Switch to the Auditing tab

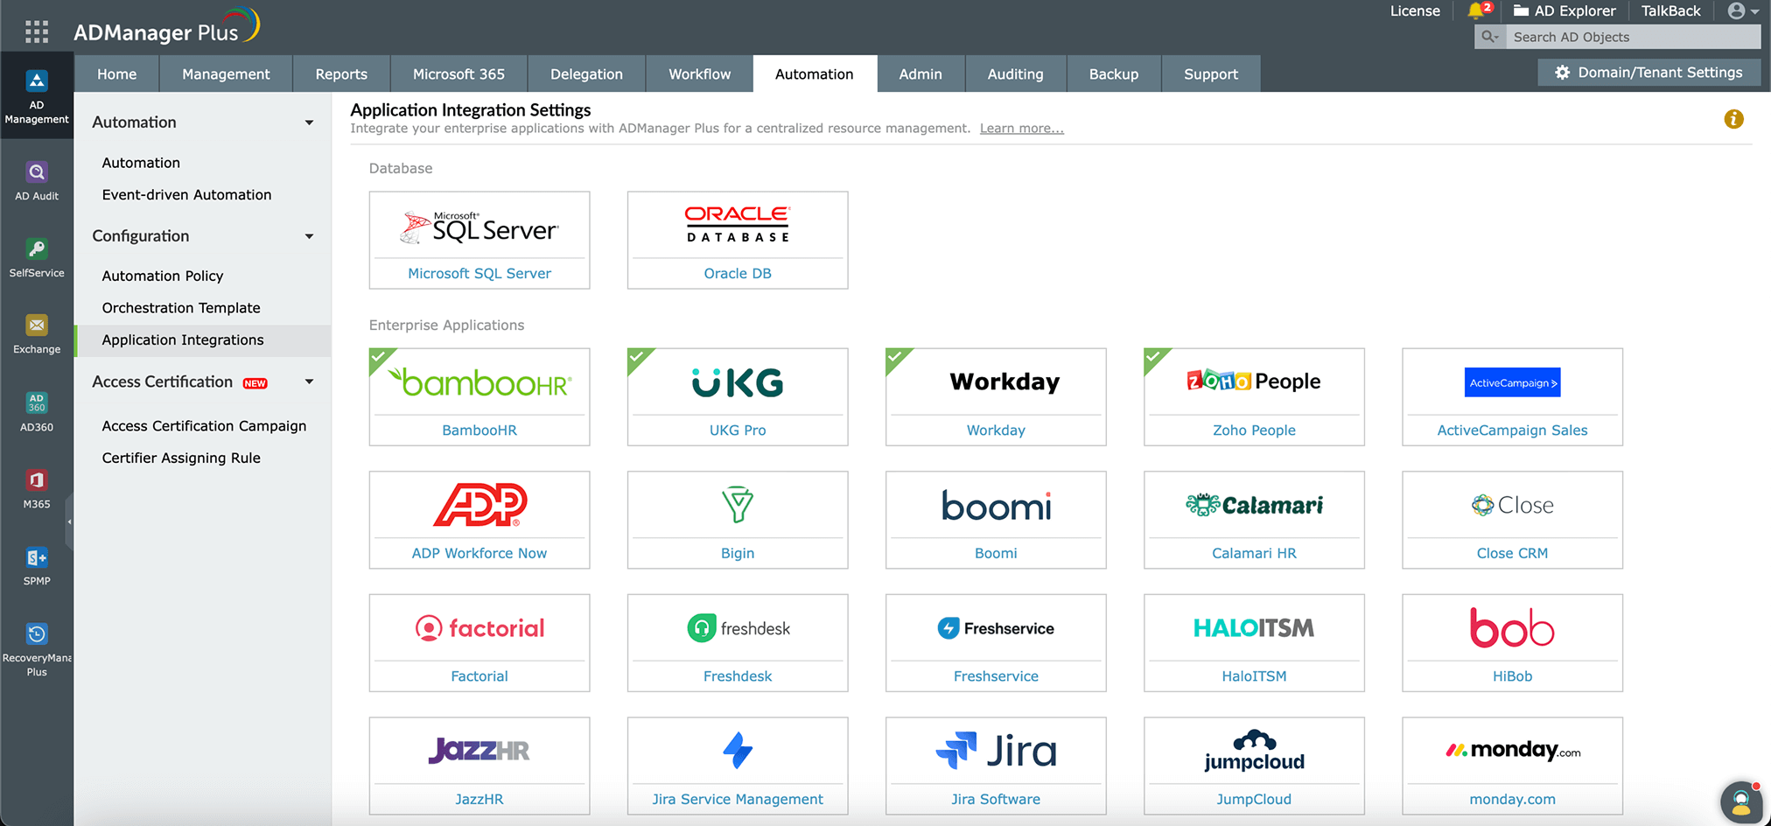point(1015,74)
